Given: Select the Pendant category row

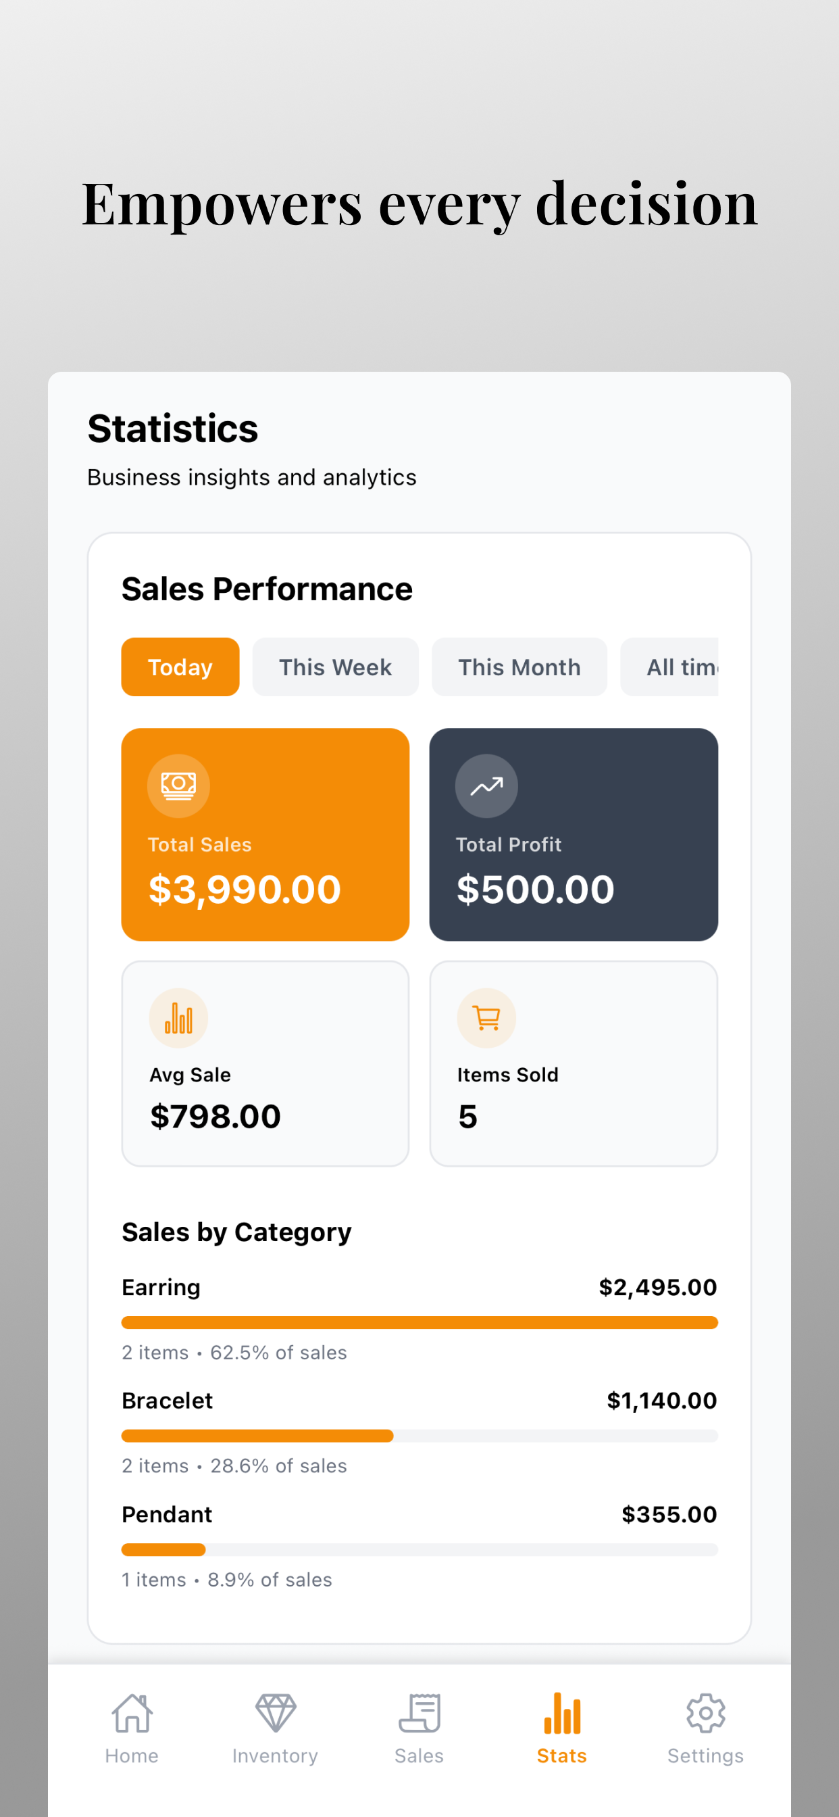Looking at the screenshot, I should click(x=419, y=1546).
